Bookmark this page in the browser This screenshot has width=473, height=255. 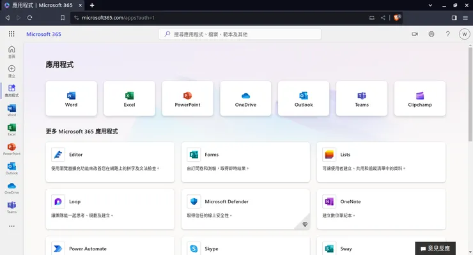pos(63,18)
